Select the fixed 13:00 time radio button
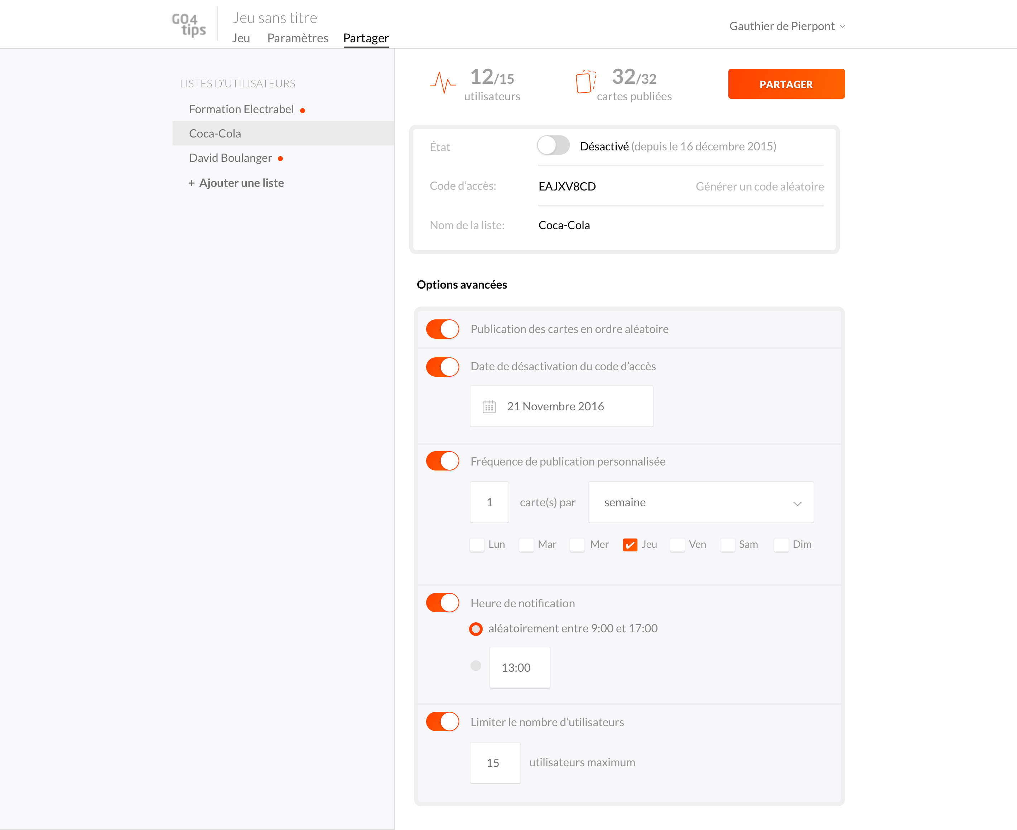Screen dimensions: 1017x830 [476, 666]
